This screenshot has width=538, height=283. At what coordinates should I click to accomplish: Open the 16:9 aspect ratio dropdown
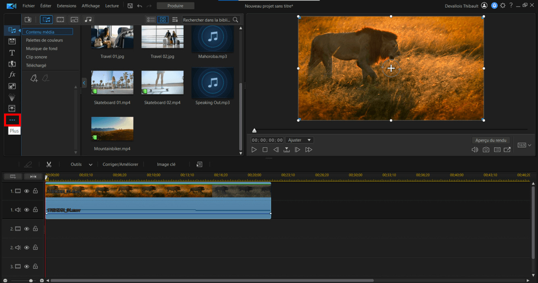pyautogui.click(x=524, y=145)
